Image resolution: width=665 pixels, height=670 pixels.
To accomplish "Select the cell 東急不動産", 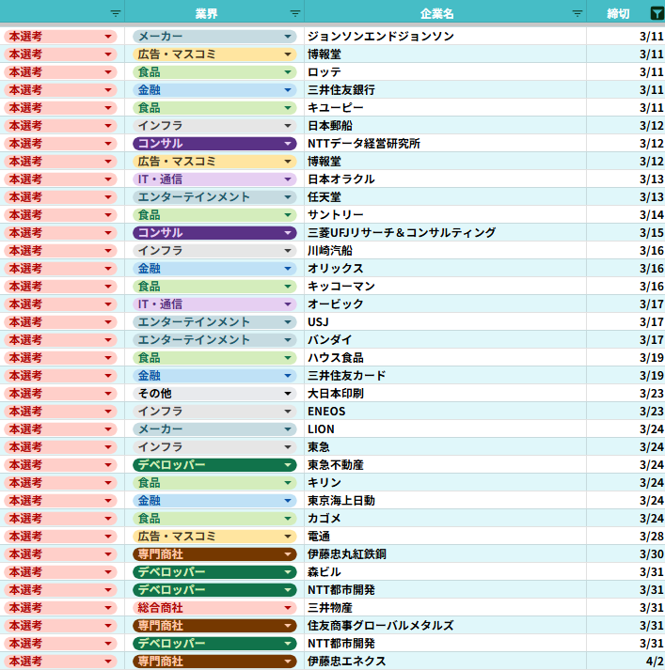I will (x=445, y=465).
